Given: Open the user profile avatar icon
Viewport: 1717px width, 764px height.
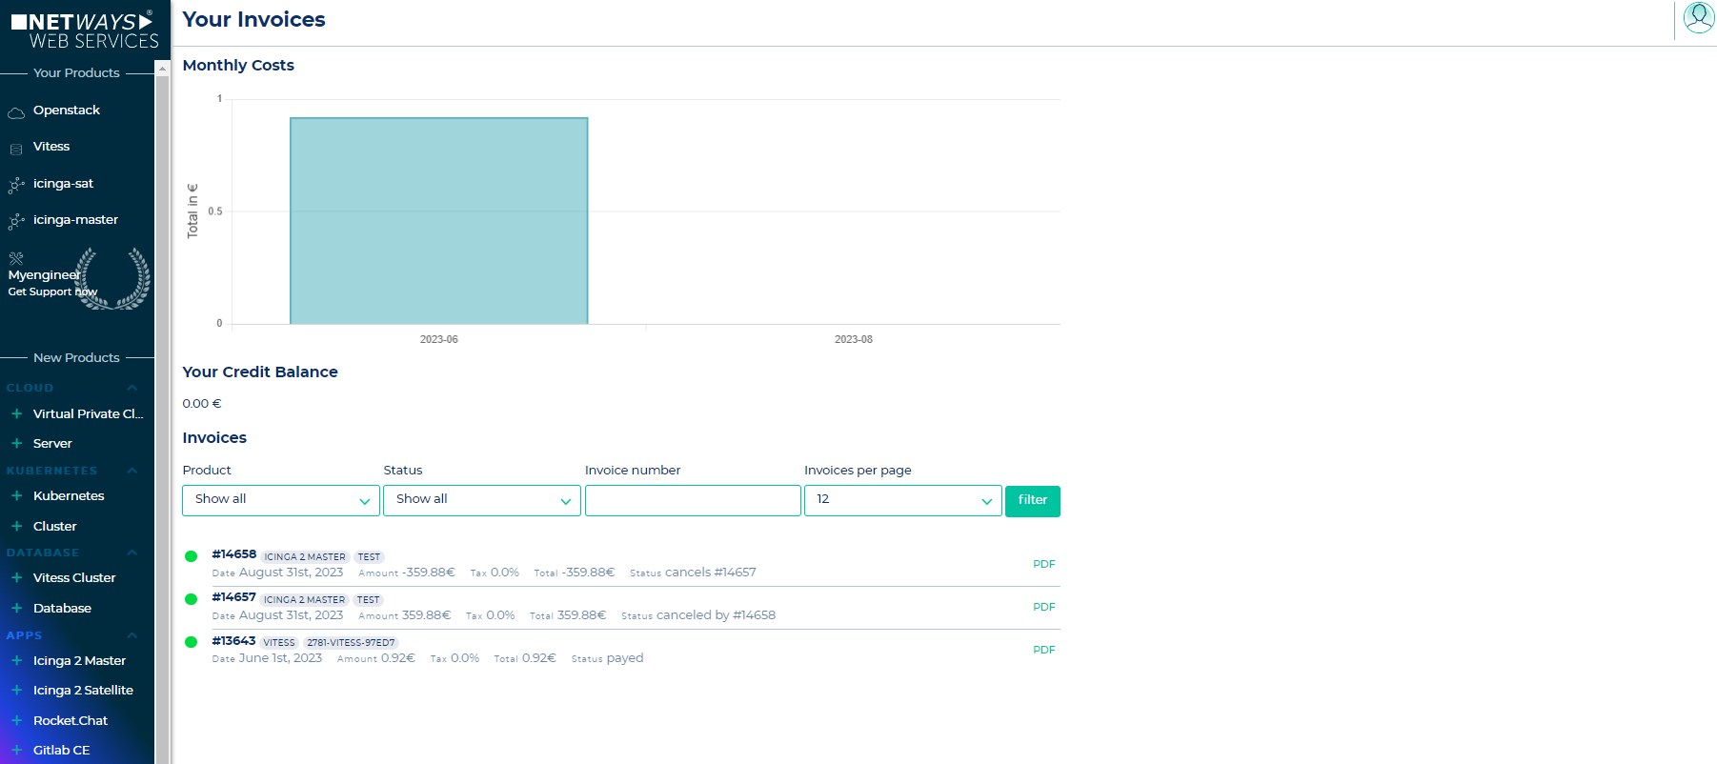Looking at the screenshot, I should coord(1699,18).
